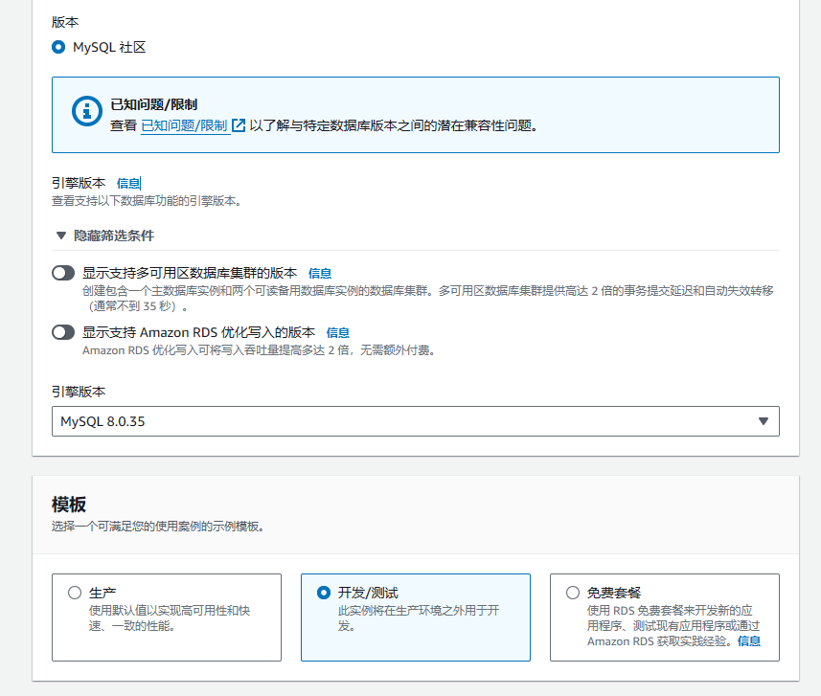Open 信息 link for RDS optimized writes
The width and height of the screenshot is (821, 696).
[338, 332]
